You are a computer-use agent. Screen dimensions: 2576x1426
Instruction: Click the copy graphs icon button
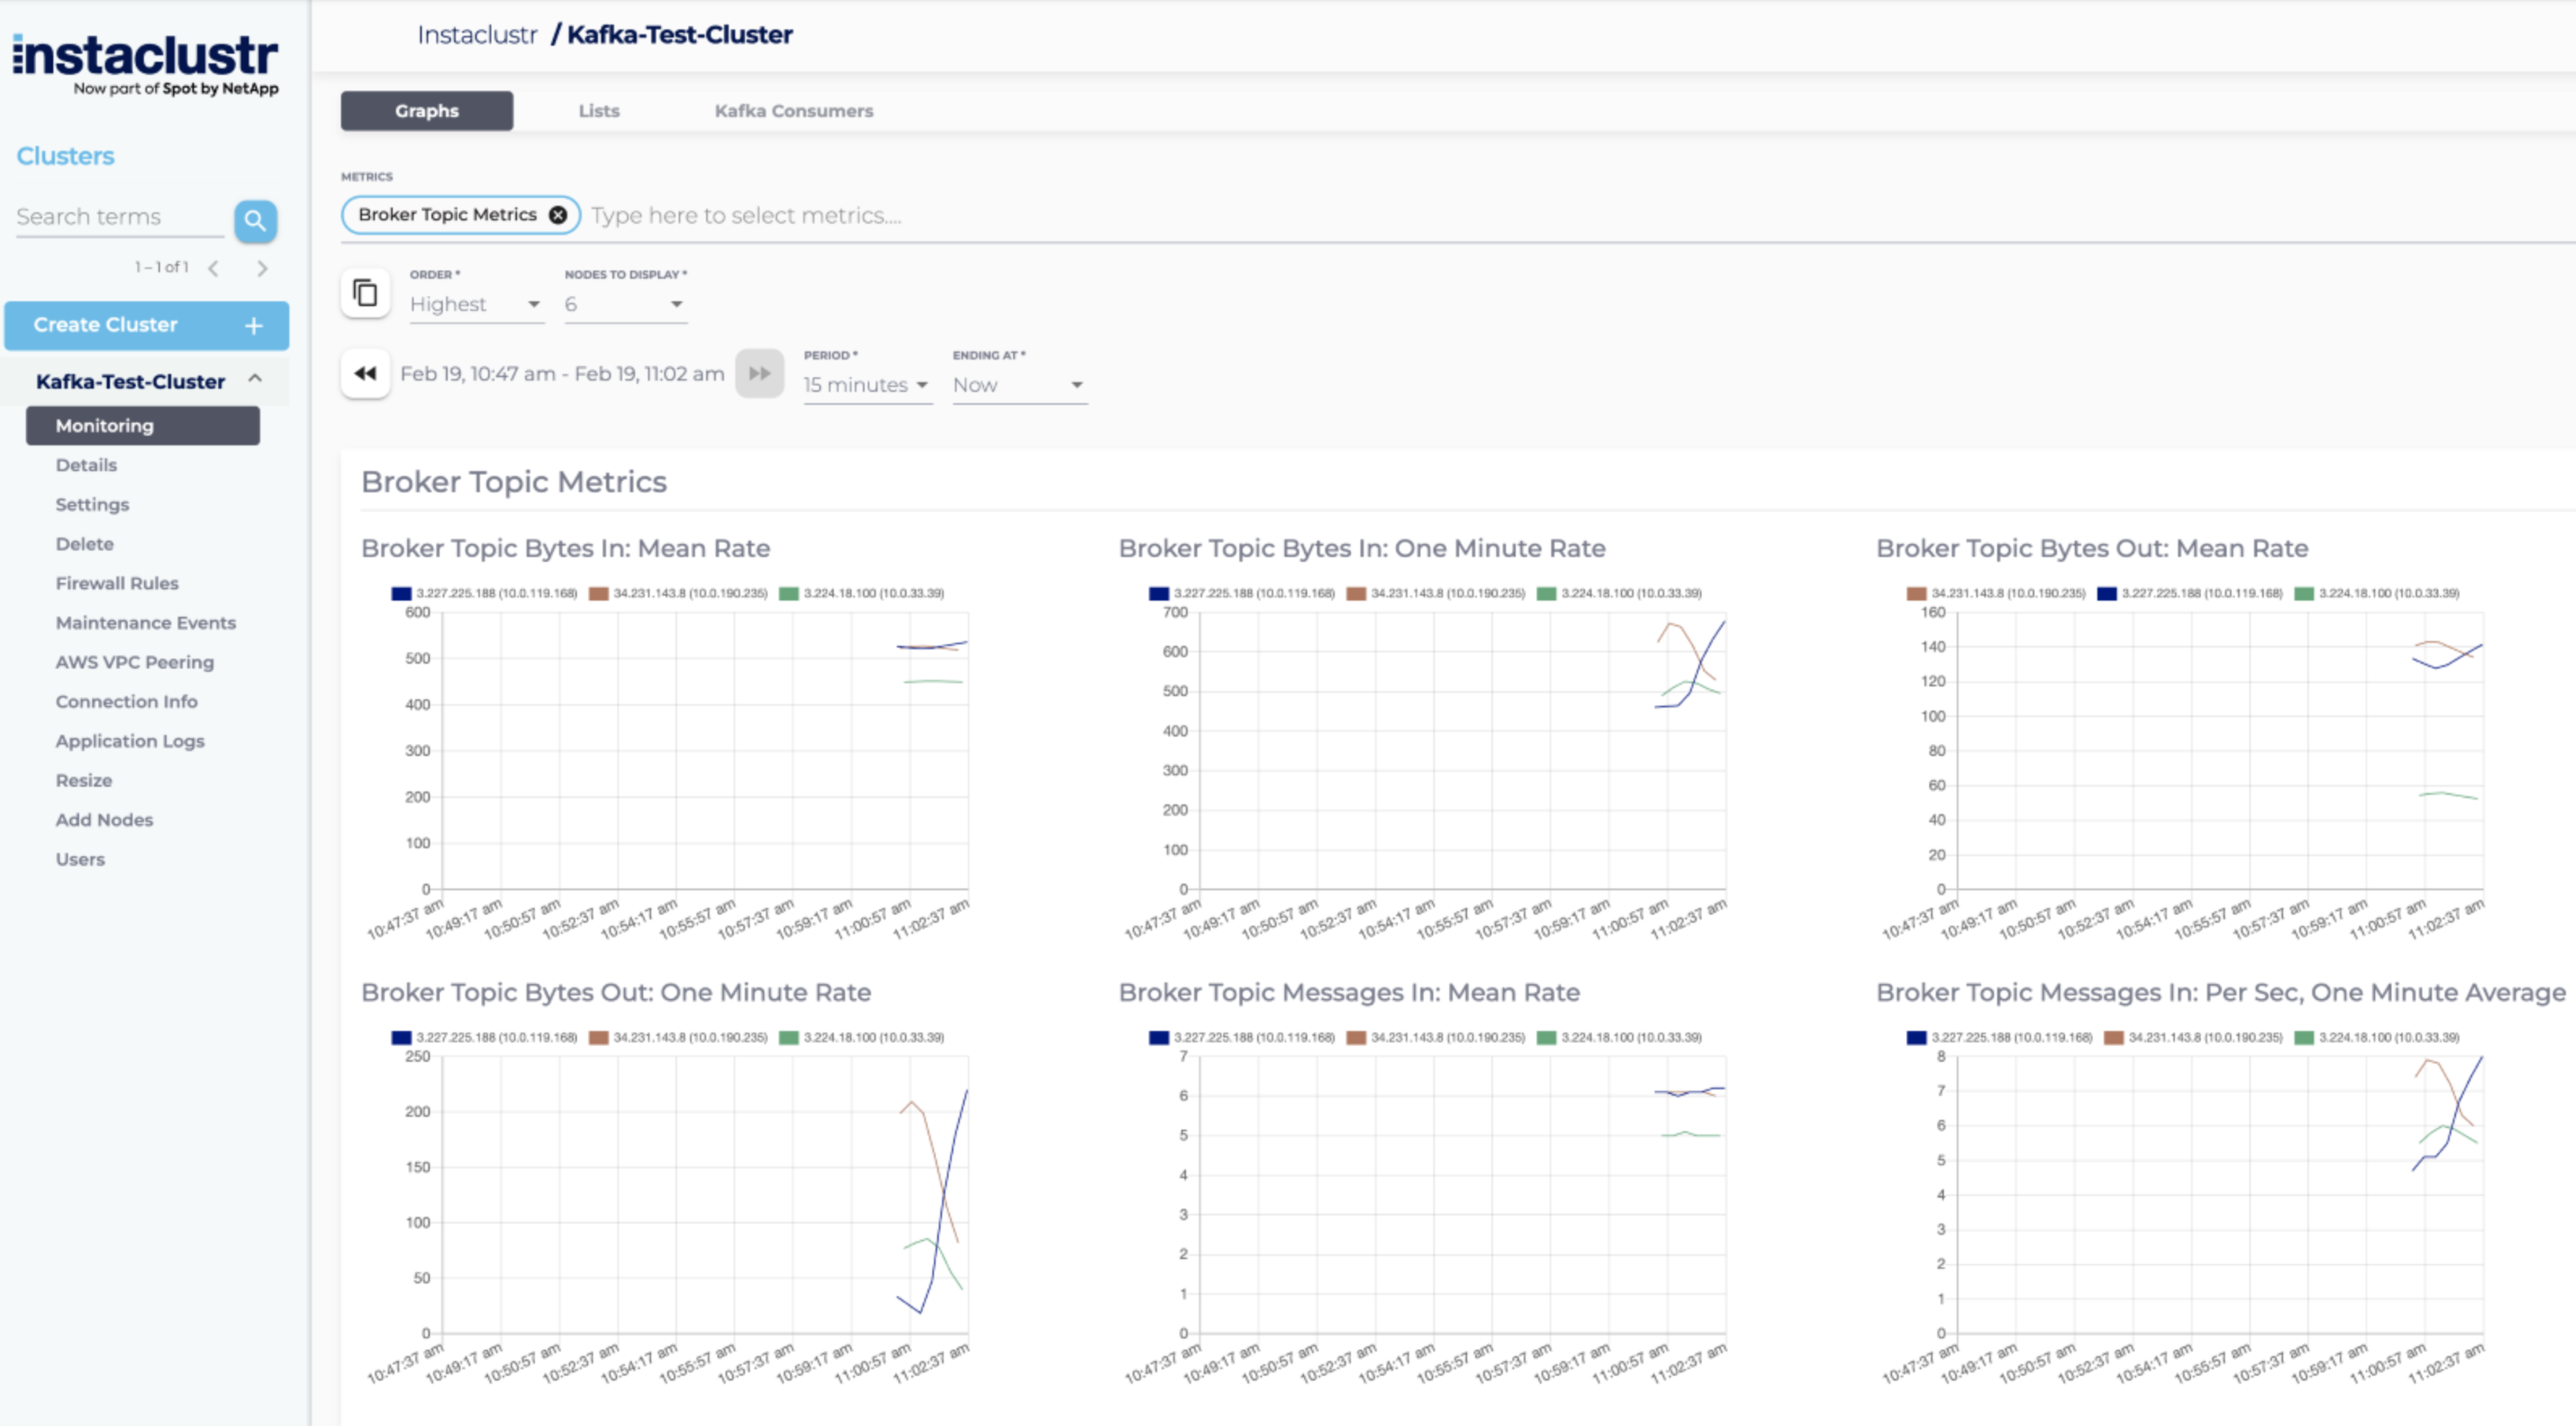coord(365,294)
